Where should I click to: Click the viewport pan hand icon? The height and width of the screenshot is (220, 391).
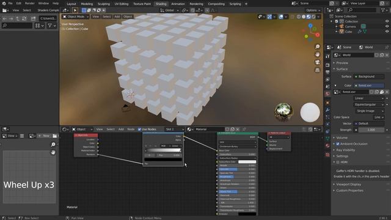pyautogui.click(x=317, y=54)
